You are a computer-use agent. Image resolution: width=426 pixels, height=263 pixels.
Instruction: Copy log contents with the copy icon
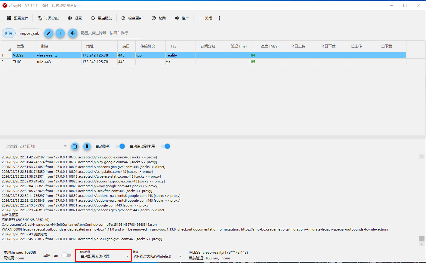pos(75,146)
